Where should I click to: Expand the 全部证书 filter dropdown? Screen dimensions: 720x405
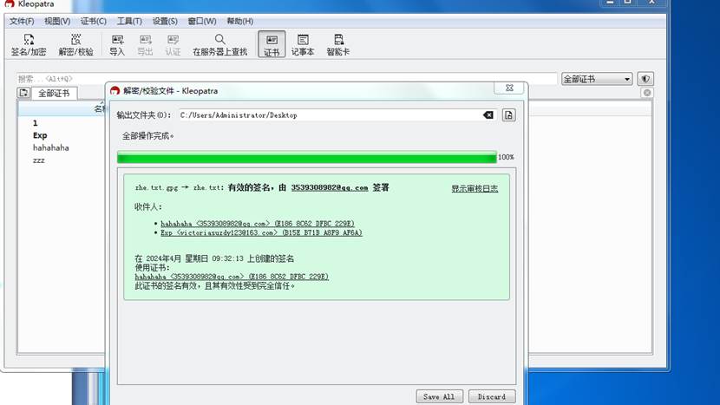coord(597,79)
